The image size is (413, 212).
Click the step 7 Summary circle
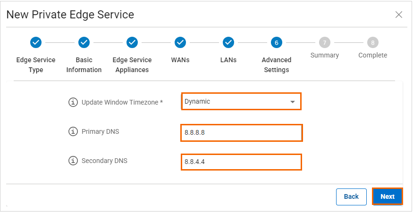pos(325,43)
